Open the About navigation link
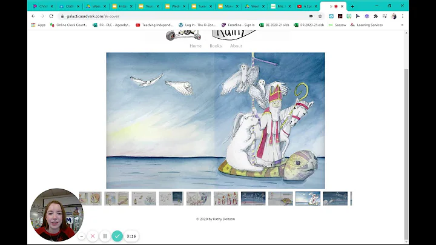The width and height of the screenshot is (436, 245). coord(236,46)
